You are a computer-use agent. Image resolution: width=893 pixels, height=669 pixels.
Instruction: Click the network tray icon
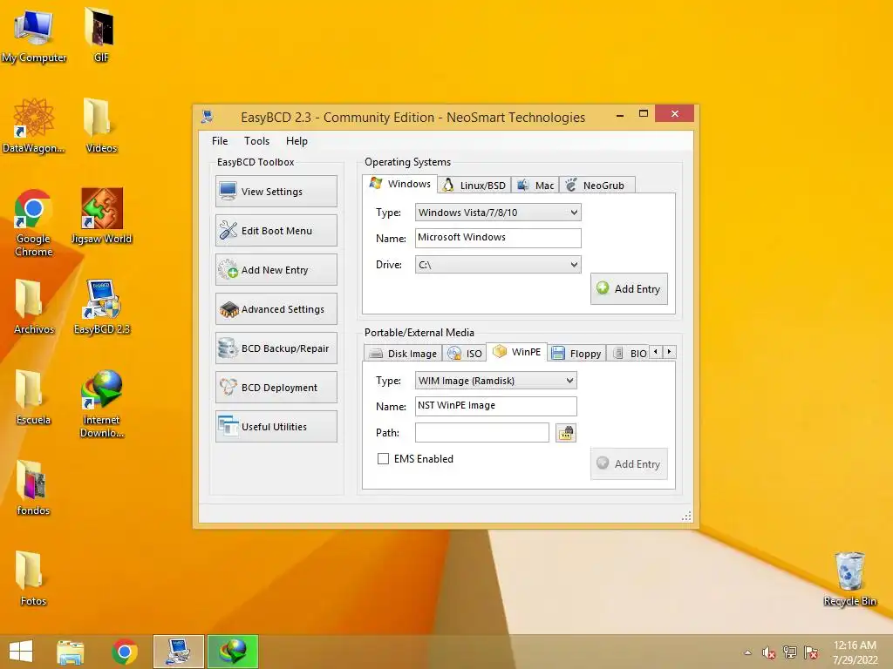click(790, 652)
